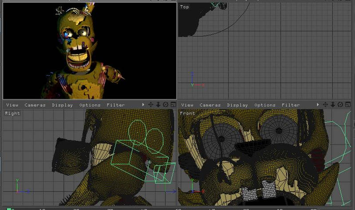Click the 'Top' viewport label
The image size is (355, 210).
tap(184, 7)
